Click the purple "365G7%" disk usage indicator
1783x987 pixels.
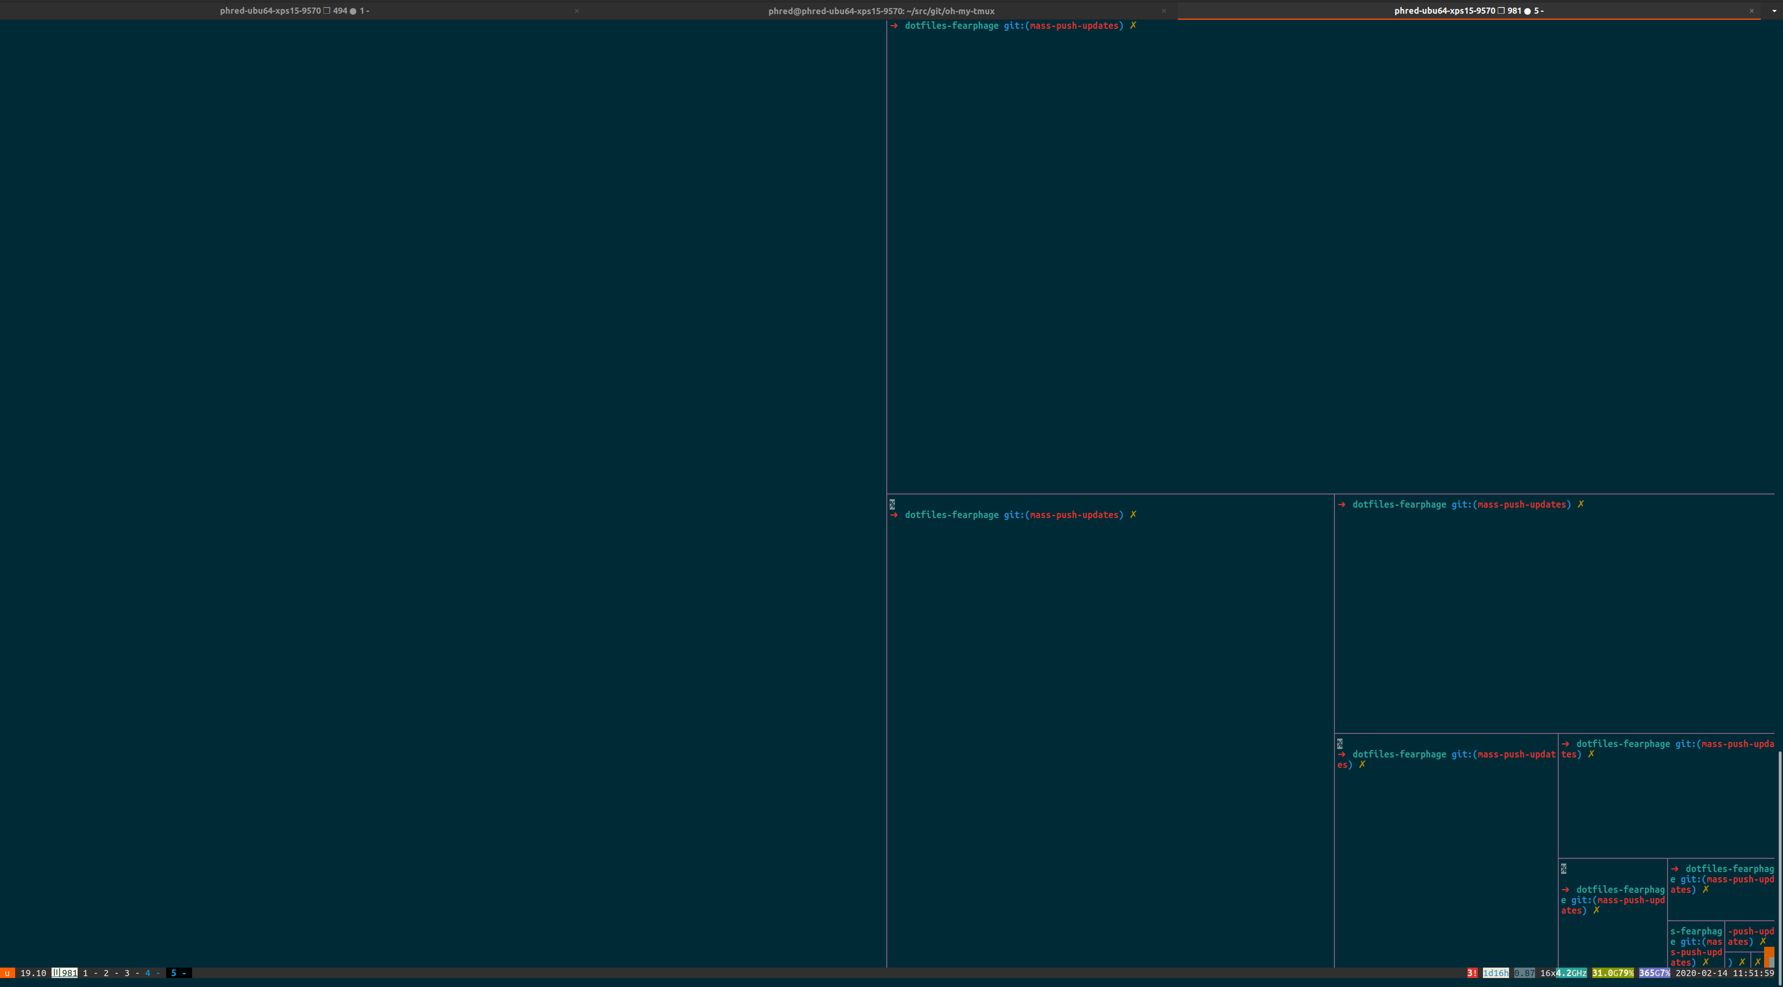(x=1655, y=972)
